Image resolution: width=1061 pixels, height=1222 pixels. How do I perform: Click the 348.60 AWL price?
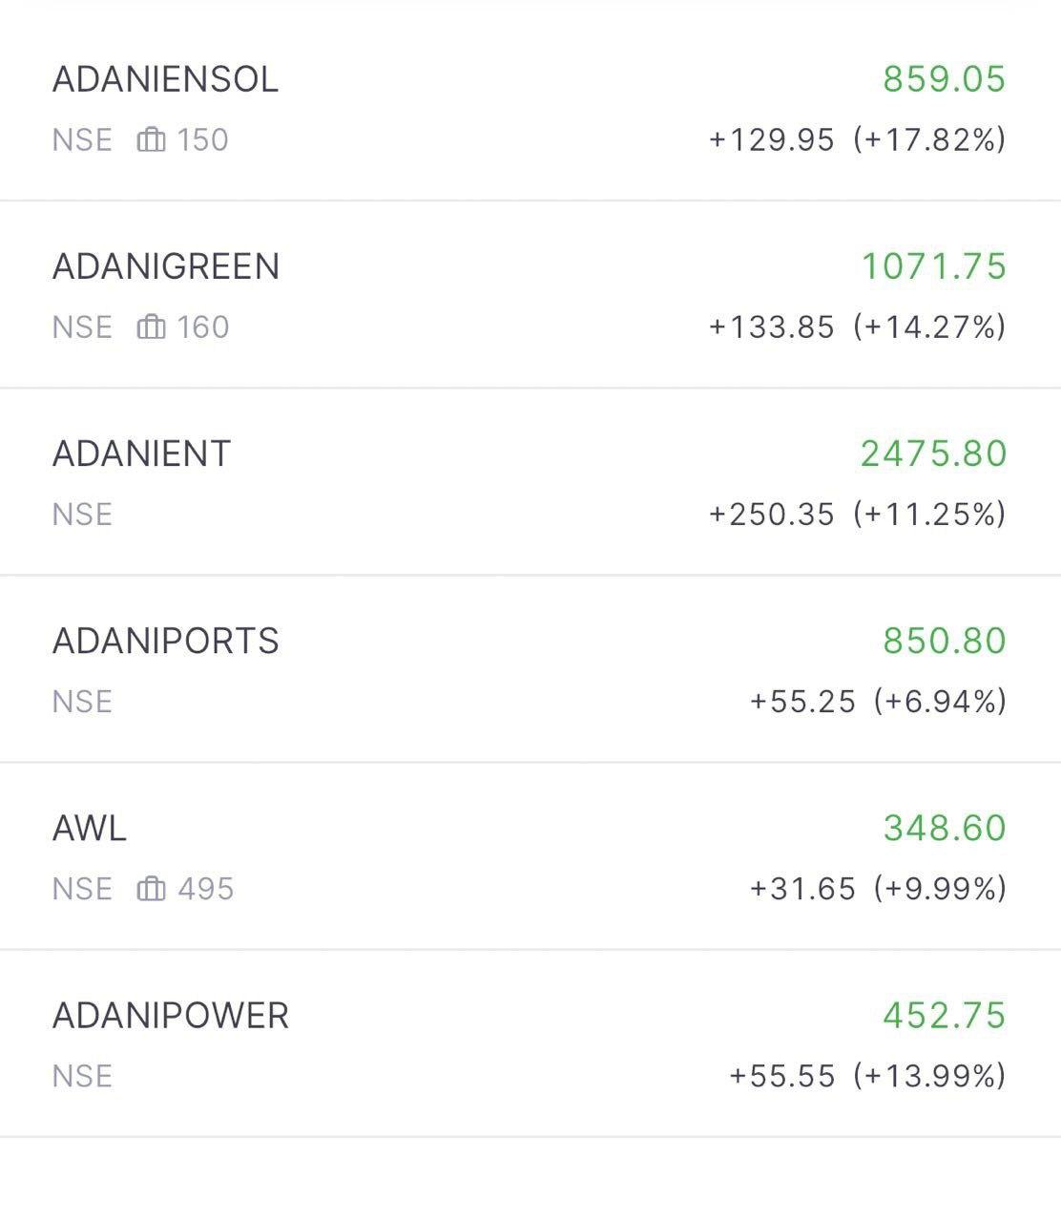[945, 828]
